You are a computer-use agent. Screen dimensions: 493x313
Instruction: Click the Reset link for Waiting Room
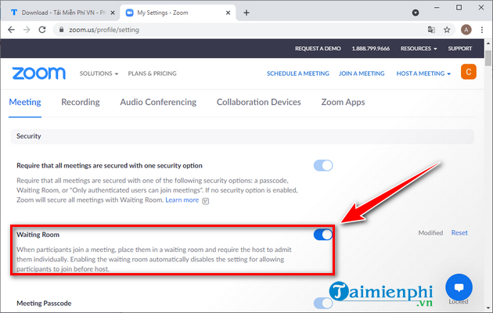click(459, 233)
